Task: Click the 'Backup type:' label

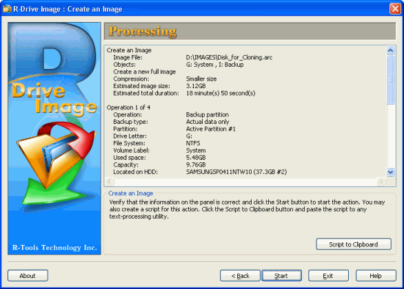Action: click(x=130, y=122)
